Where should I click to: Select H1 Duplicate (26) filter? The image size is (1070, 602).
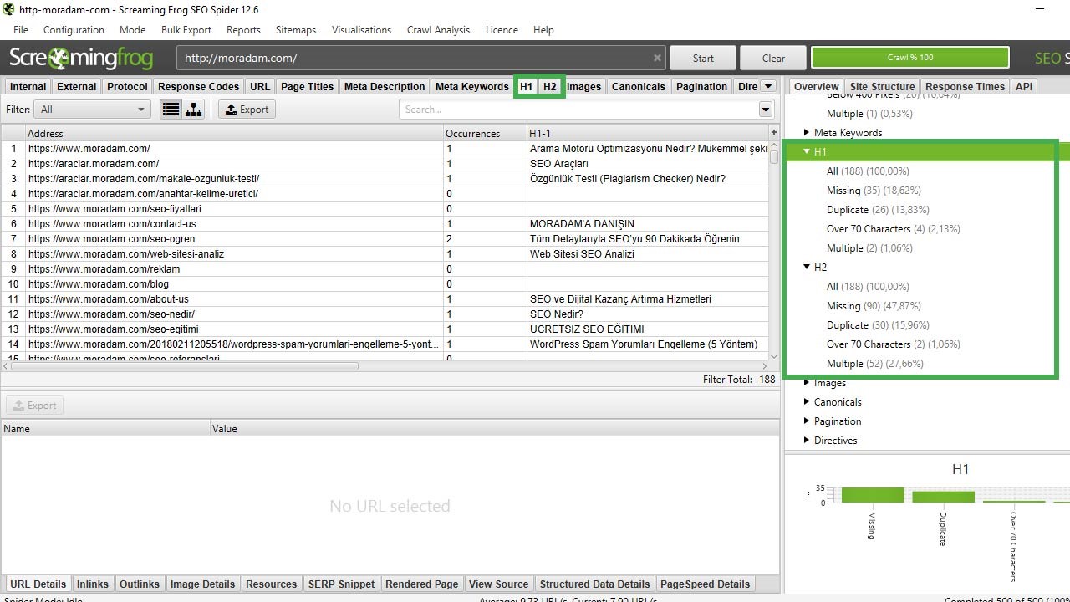tap(878, 210)
